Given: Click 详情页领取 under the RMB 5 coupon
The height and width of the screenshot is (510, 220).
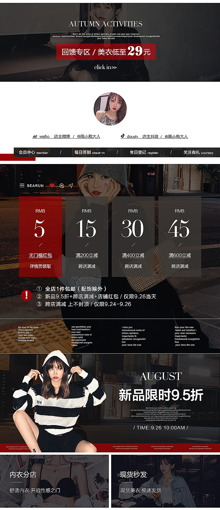Looking at the screenshot, I should (40, 266).
